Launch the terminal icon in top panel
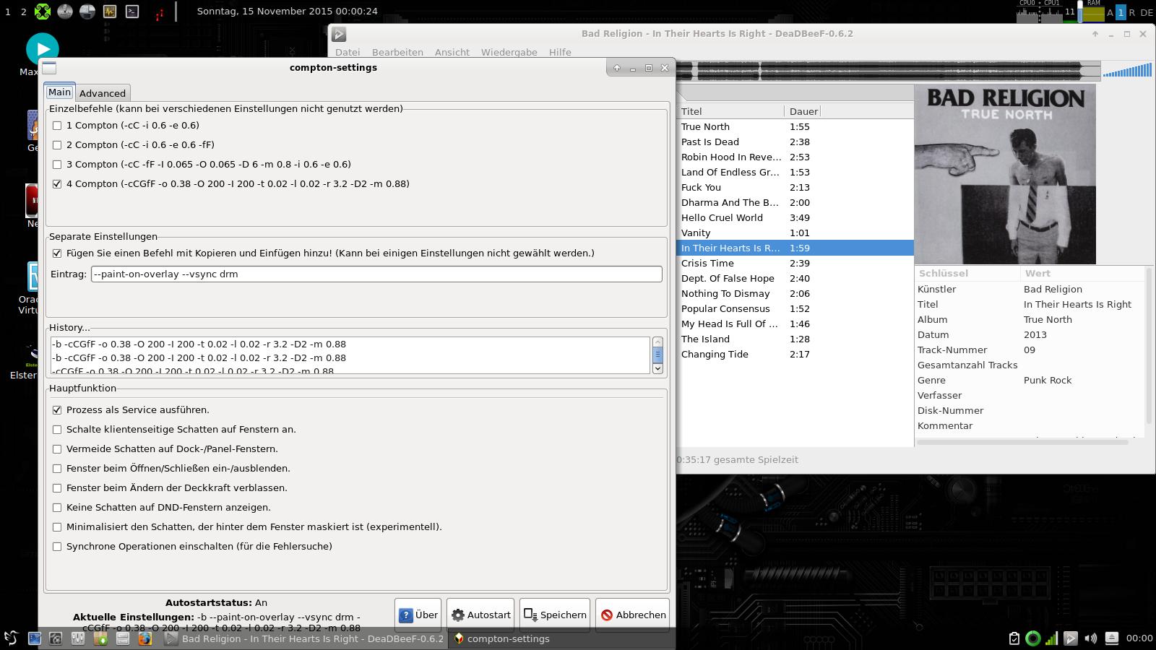Viewport: 1156px width, 650px height. click(x=132, y=12)
